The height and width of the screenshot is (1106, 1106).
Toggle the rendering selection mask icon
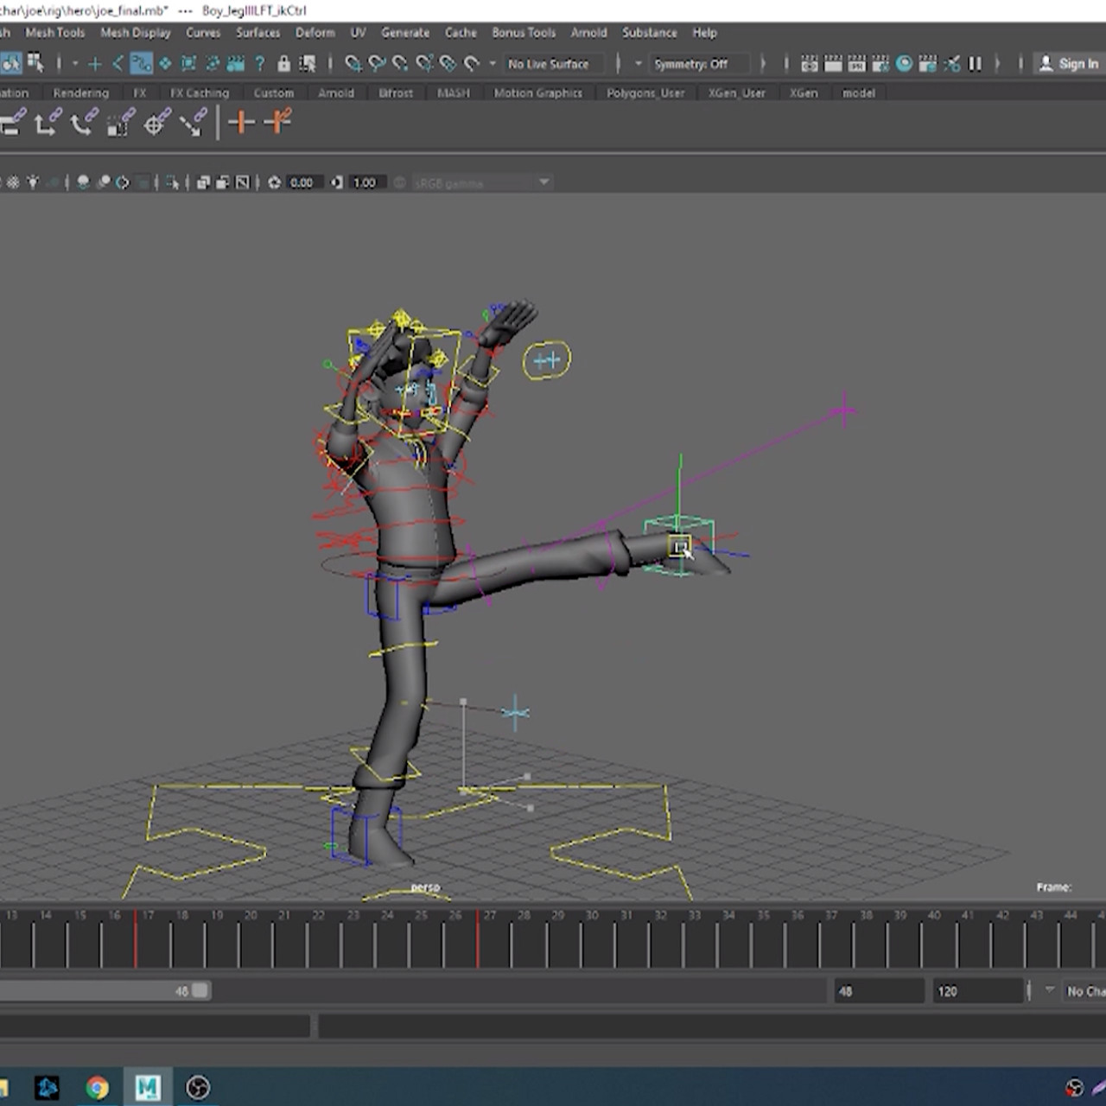pos(212,63)
